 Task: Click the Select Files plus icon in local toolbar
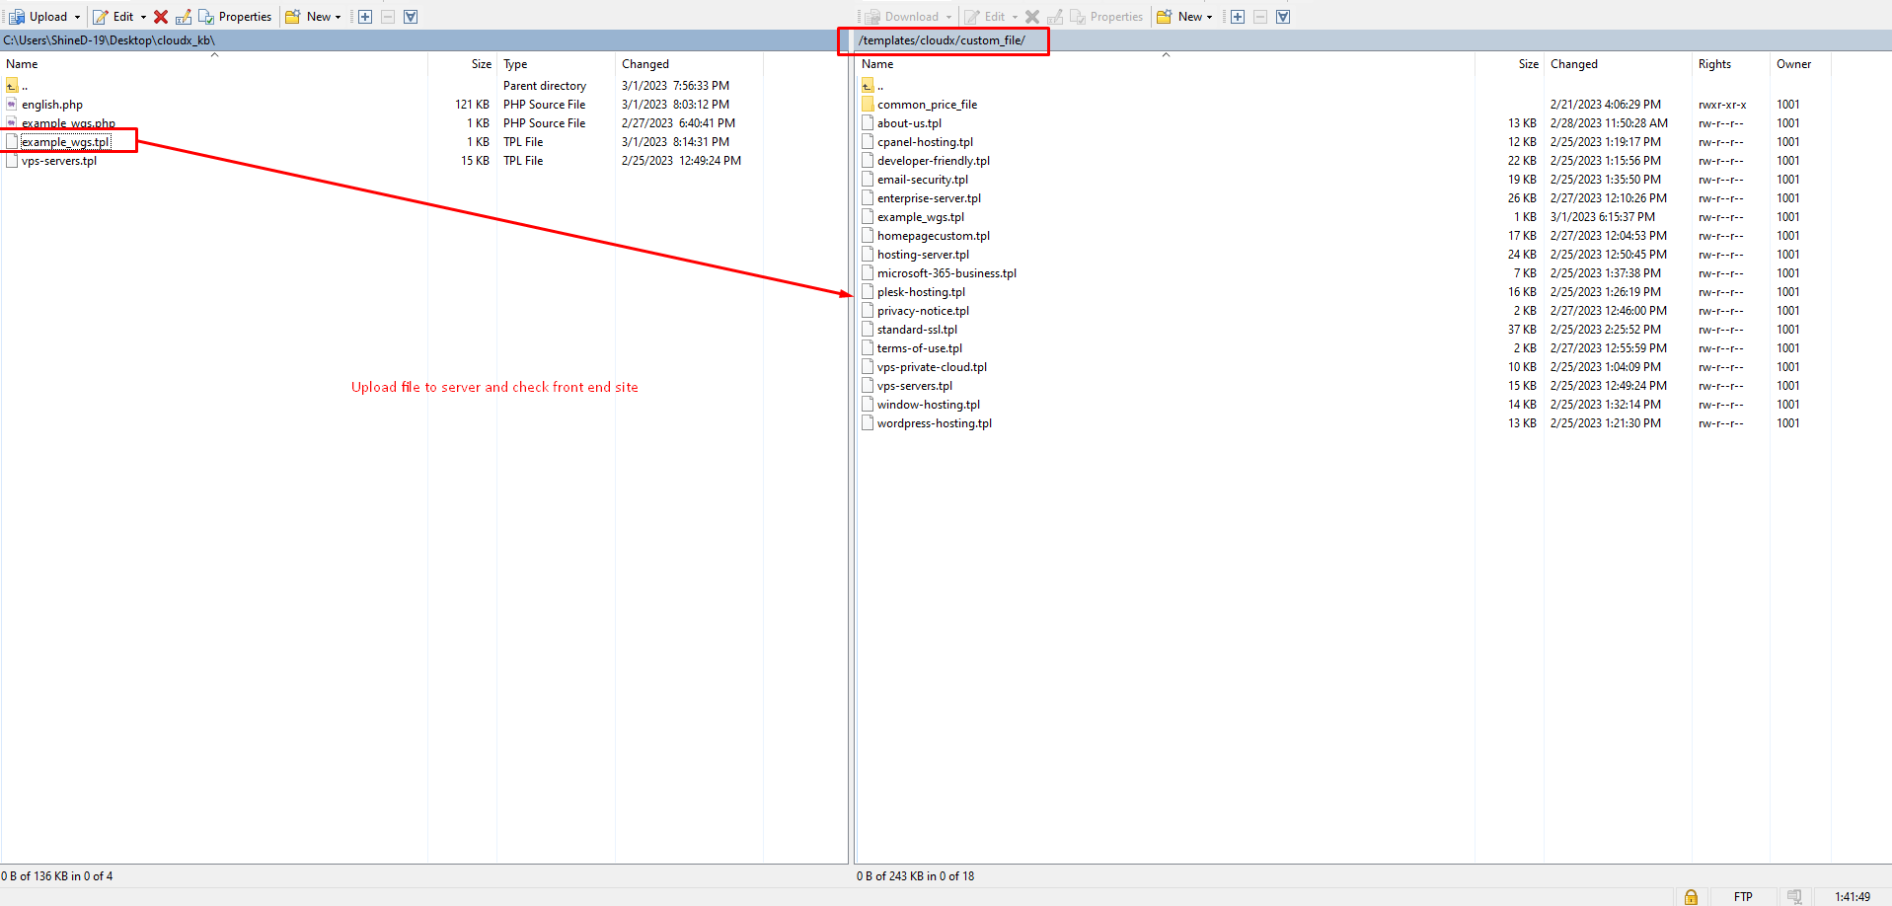pos(365,17)
